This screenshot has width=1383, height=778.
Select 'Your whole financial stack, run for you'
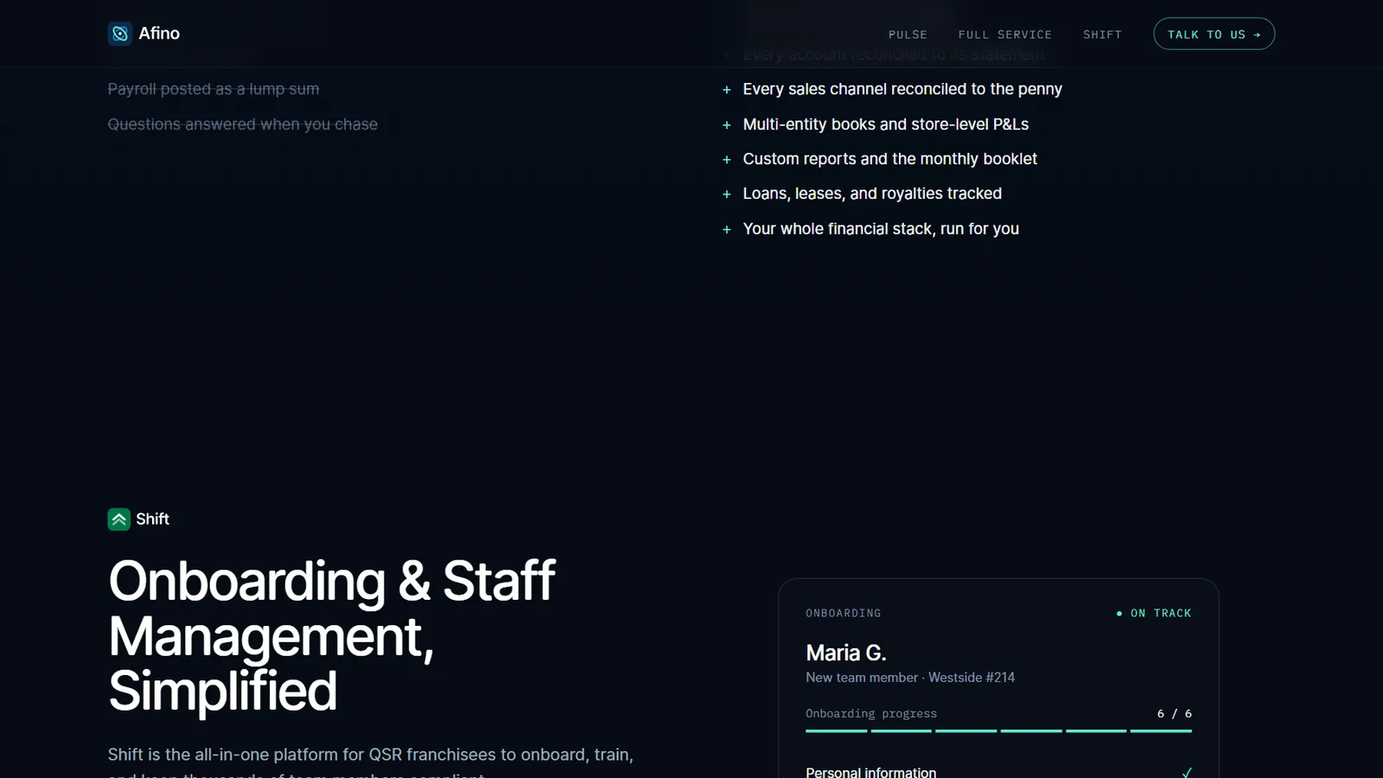(881, 229)
